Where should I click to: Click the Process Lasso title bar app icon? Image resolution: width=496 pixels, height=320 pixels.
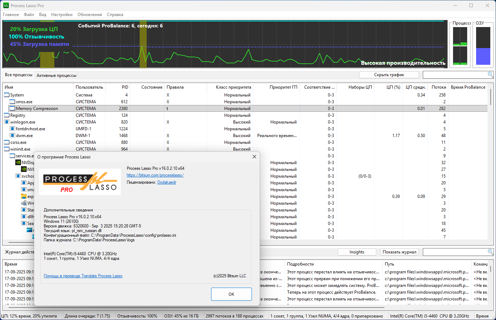[x=6, y=5]
